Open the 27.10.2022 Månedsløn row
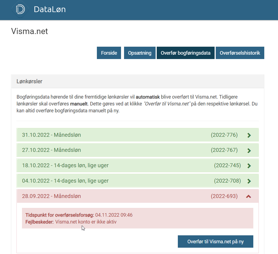The image size is (278, 254). [52, 150]
